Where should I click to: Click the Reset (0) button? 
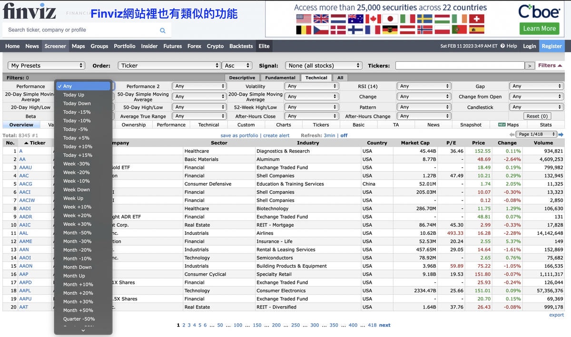tap(537, 116)
